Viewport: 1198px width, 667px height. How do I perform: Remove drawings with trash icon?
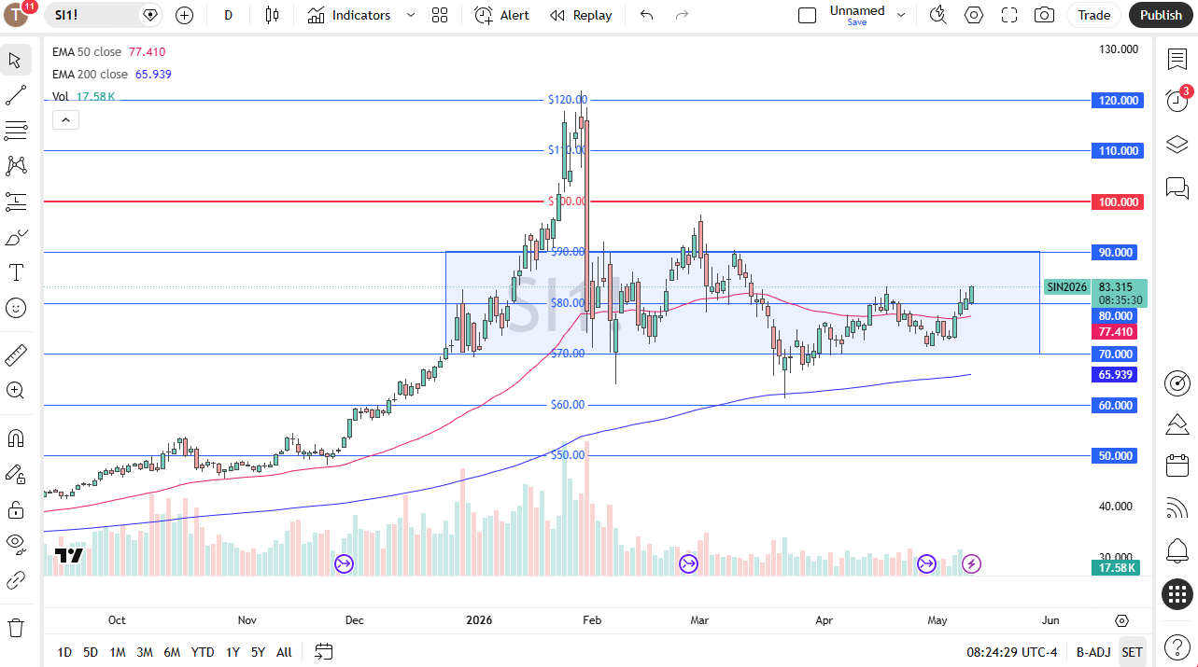16,627
